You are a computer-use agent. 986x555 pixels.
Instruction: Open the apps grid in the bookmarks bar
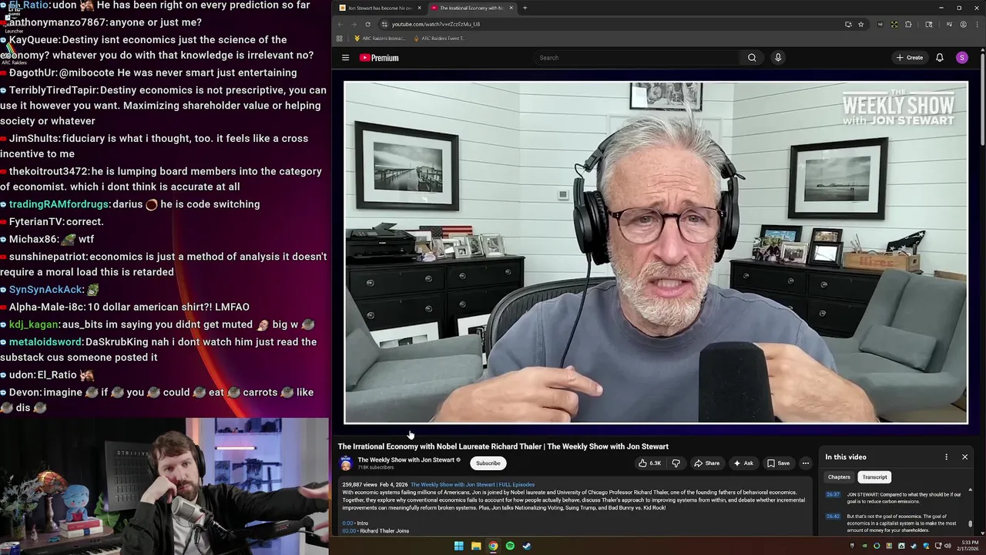[x=339, y=39]
